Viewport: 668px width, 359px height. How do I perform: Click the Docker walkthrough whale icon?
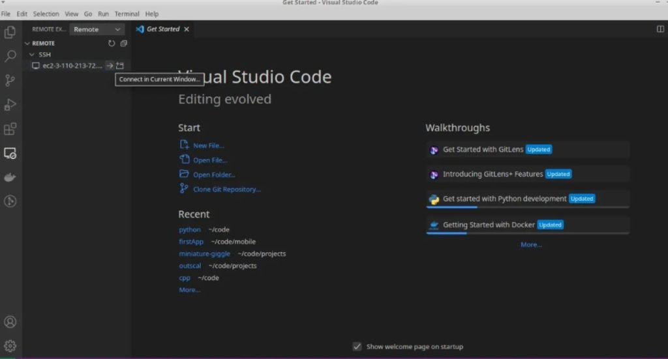[x=434, y=225]
